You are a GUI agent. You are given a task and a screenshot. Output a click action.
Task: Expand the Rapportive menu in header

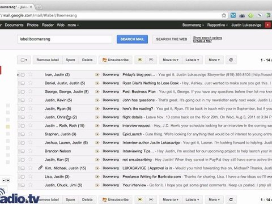218,25
